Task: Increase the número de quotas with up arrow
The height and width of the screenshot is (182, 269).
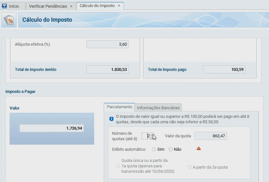Action: coord(152,134)
